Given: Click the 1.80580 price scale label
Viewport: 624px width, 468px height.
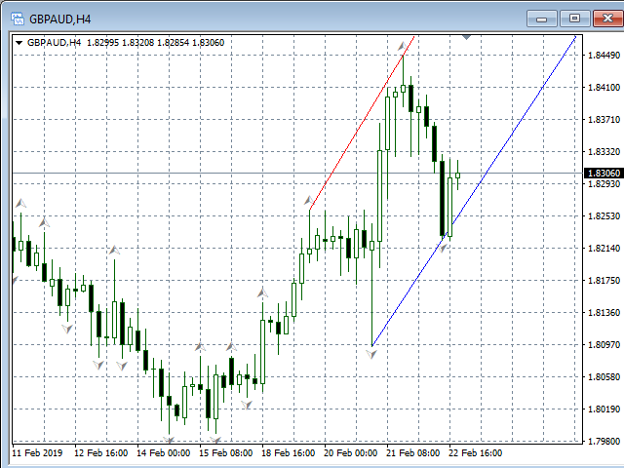Looking at the screenshot, I should point(604,377).
